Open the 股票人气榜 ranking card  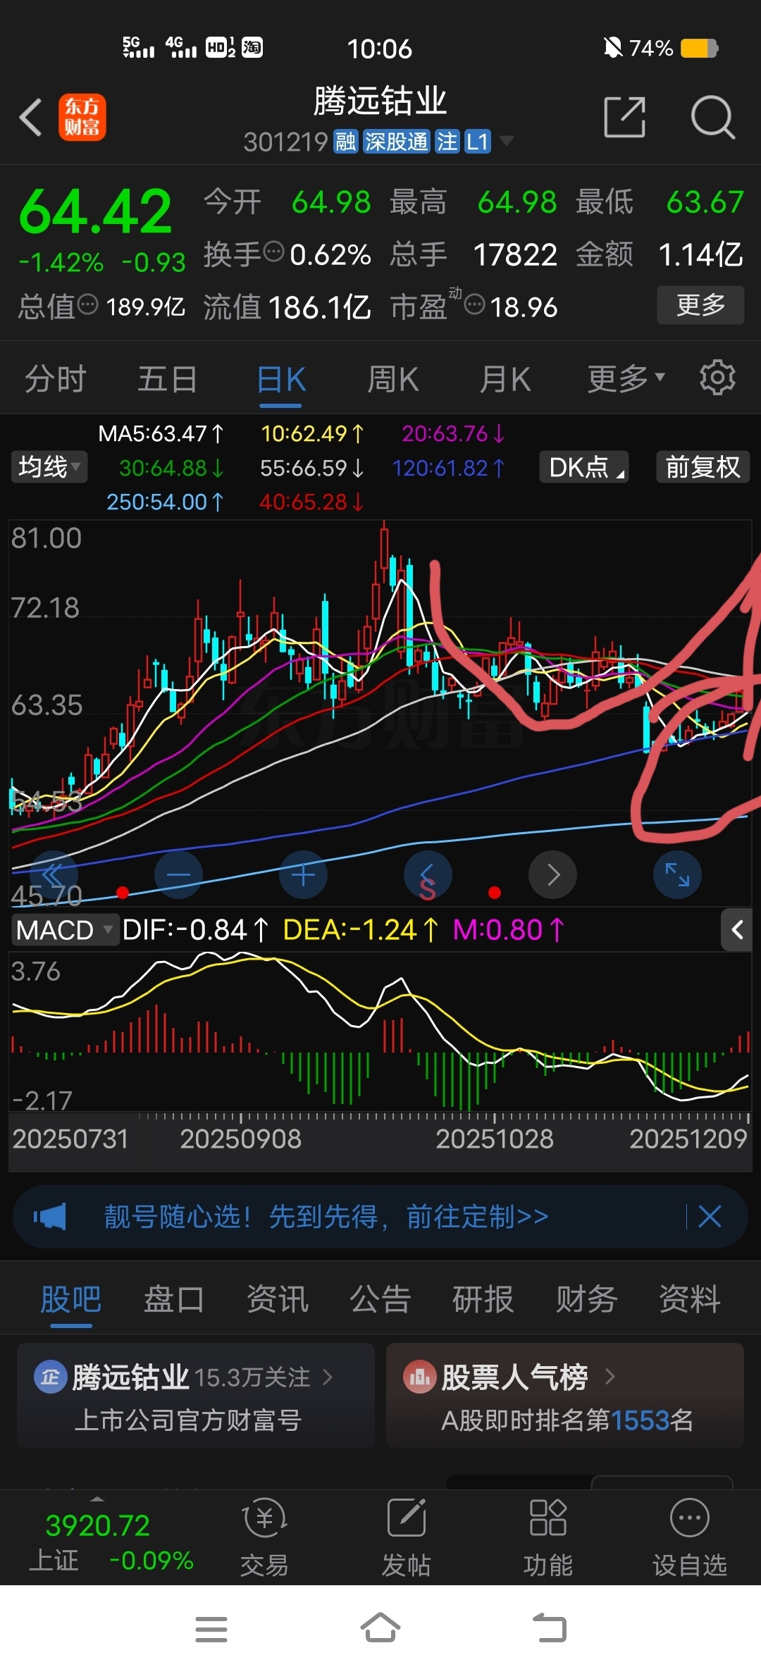click(565, 1395)
